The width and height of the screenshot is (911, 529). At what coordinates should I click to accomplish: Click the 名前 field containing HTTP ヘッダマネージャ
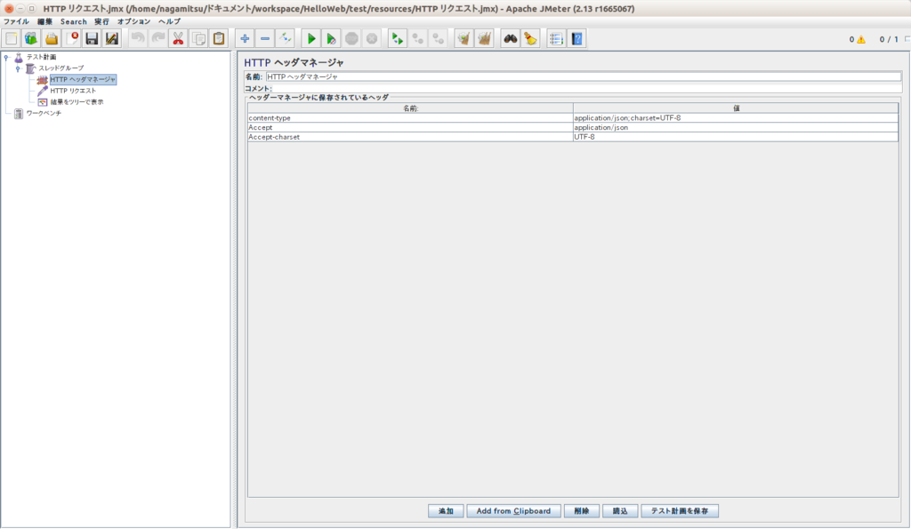(x=584, y=76)
